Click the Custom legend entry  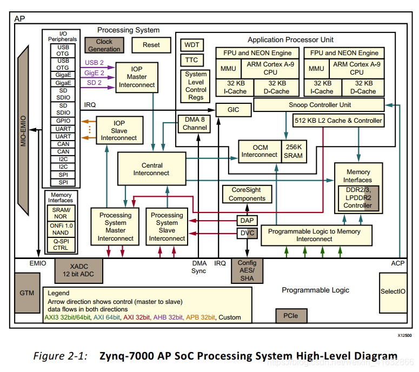point(230,317)
